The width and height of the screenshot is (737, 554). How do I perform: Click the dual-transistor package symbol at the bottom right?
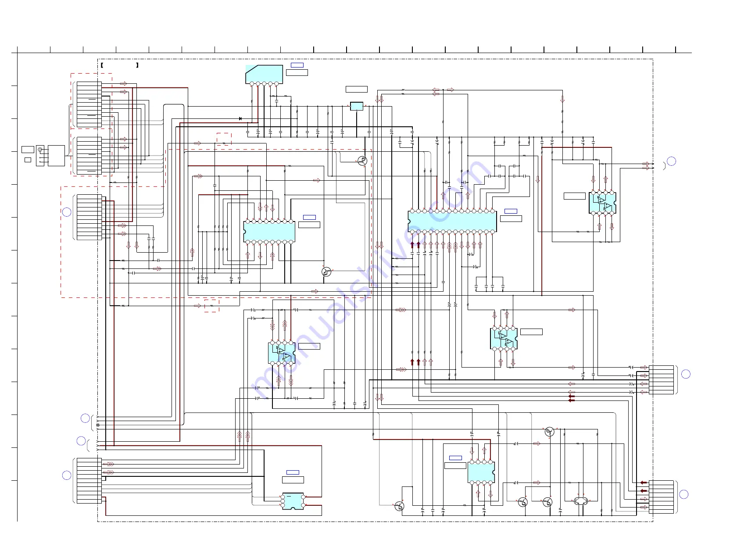[x=582, y=501]
